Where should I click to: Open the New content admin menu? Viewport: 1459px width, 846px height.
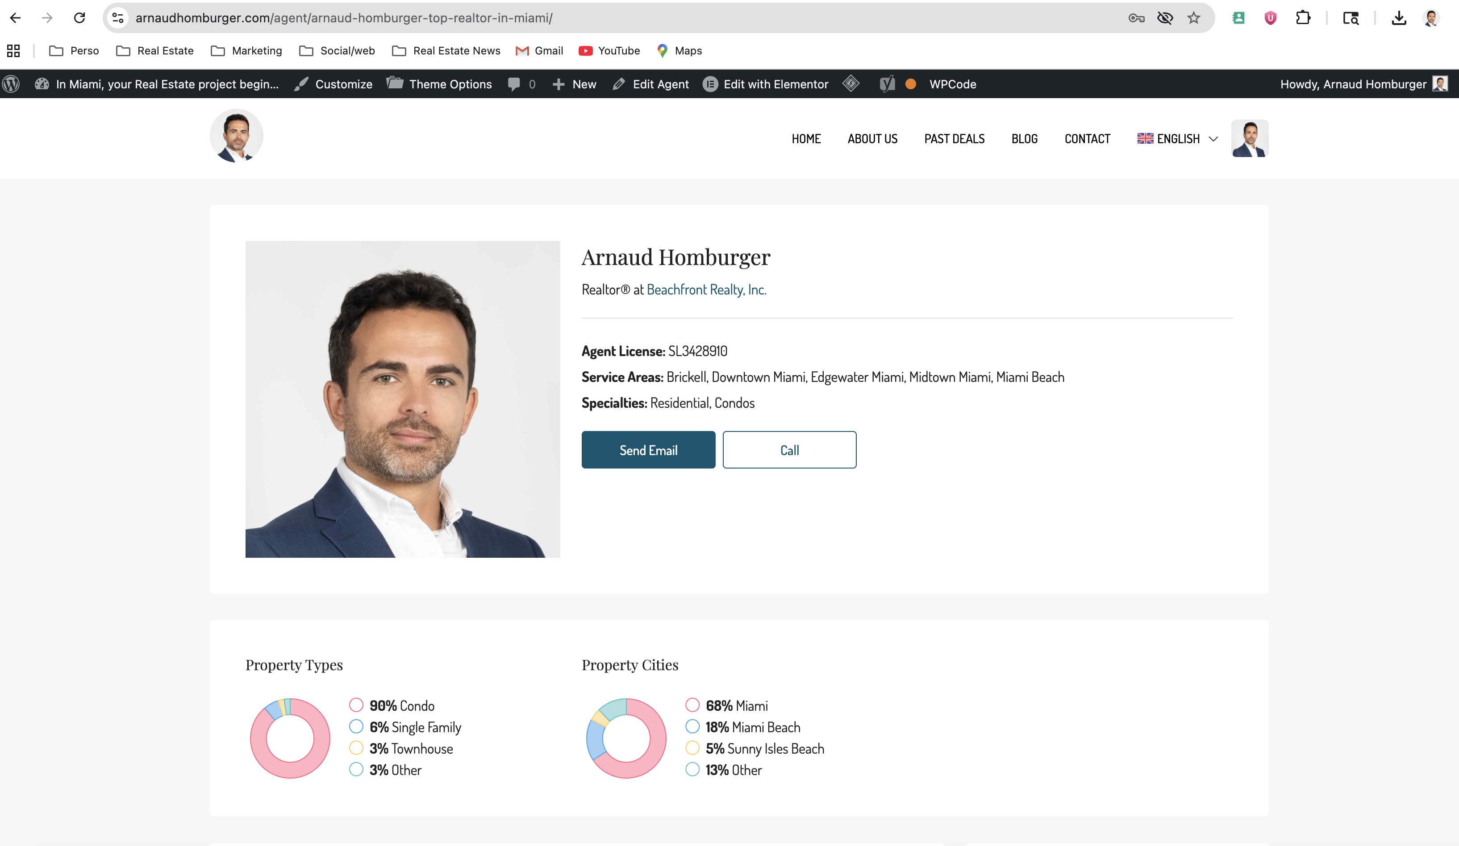point(574,84)
